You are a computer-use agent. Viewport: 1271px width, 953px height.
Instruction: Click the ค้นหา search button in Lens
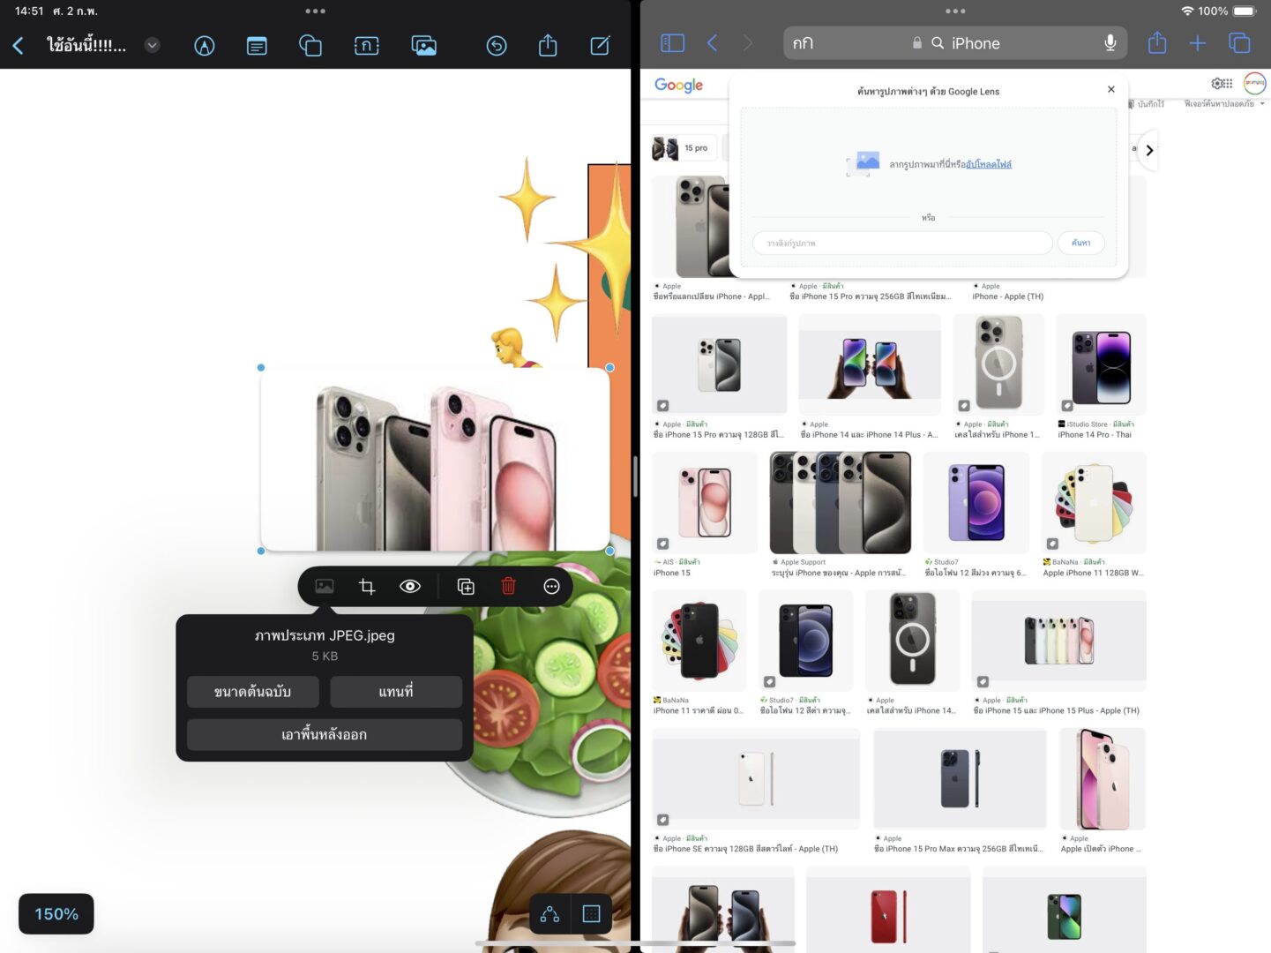click(1081, 243)
